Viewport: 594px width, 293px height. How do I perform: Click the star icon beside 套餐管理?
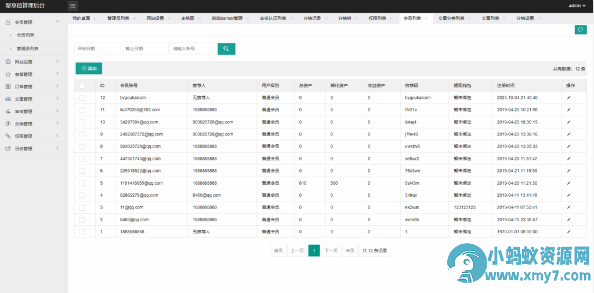pyautogui.click(x=8, y=74)
